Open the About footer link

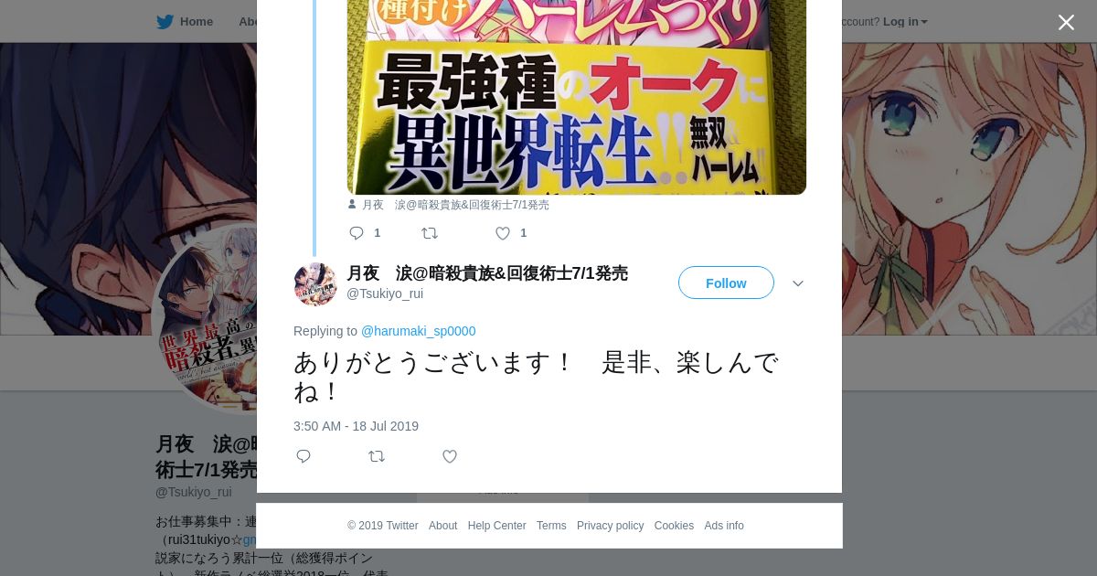(x=442, y=526)
